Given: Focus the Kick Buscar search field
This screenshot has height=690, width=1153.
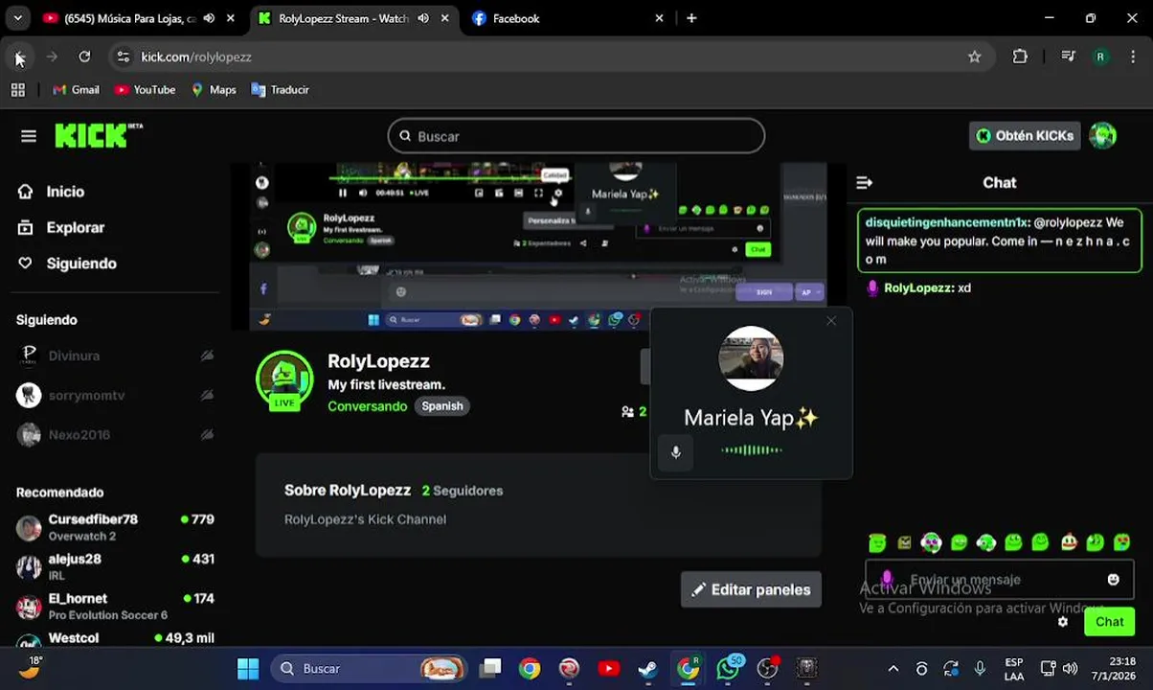Looking at the screenshot, I should pyautogui.click(x=576, y=136).
